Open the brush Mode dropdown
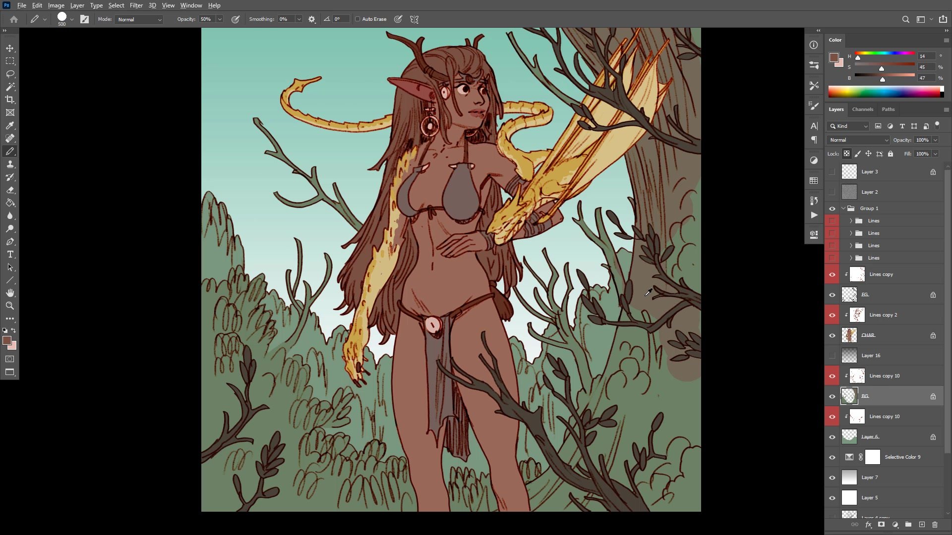 (x=139, y=19)
